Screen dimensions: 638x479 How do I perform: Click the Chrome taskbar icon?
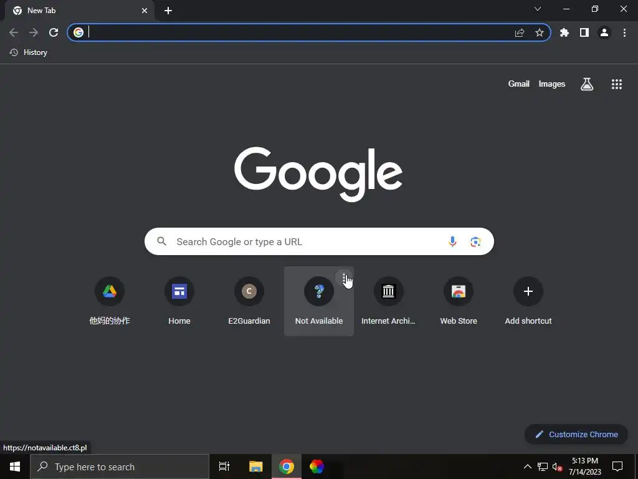(287, 467)
